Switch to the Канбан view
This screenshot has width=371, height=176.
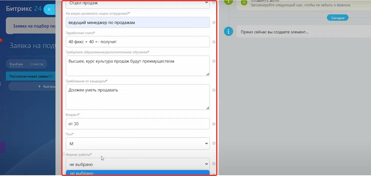(16, 64)
